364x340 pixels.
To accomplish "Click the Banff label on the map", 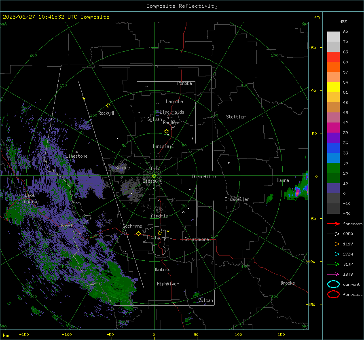I will pos(67,225).
